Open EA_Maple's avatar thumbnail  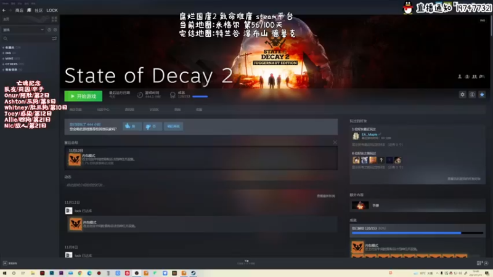tap(356, 135)
